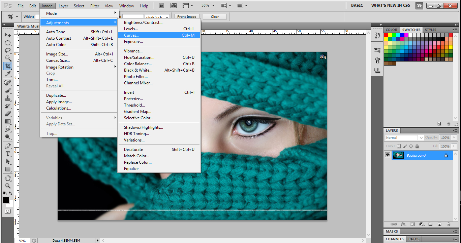Click the trash icon in Layers panel
Viewport: 461px width, 243px height.
[x=449, y=224]
